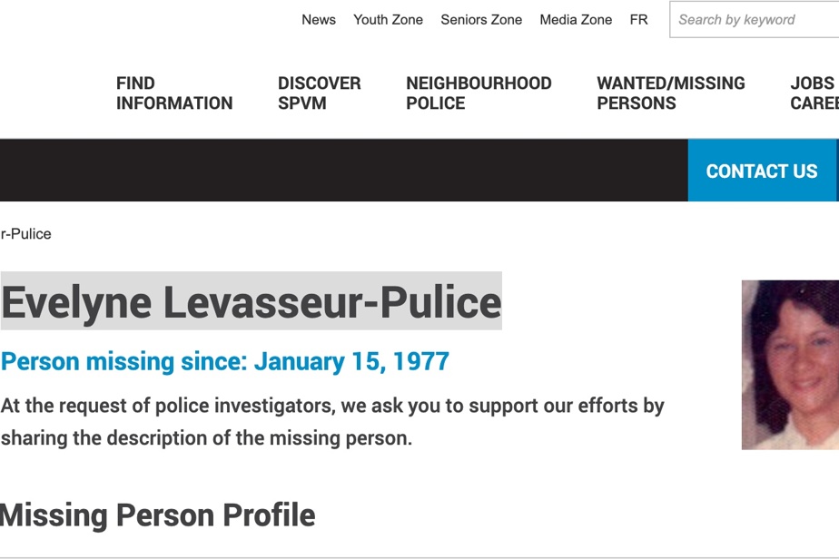Viewport: 839px width, 559px height.
Task: Click the police investigators request paragraph
Action: 331,422
